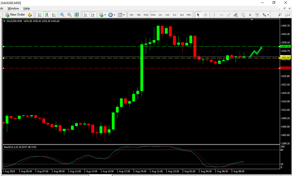Select the M1 timeframe

click(132, 15)
